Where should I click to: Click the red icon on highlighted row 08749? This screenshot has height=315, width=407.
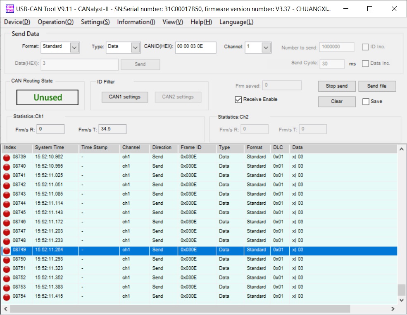coord(7,250)
